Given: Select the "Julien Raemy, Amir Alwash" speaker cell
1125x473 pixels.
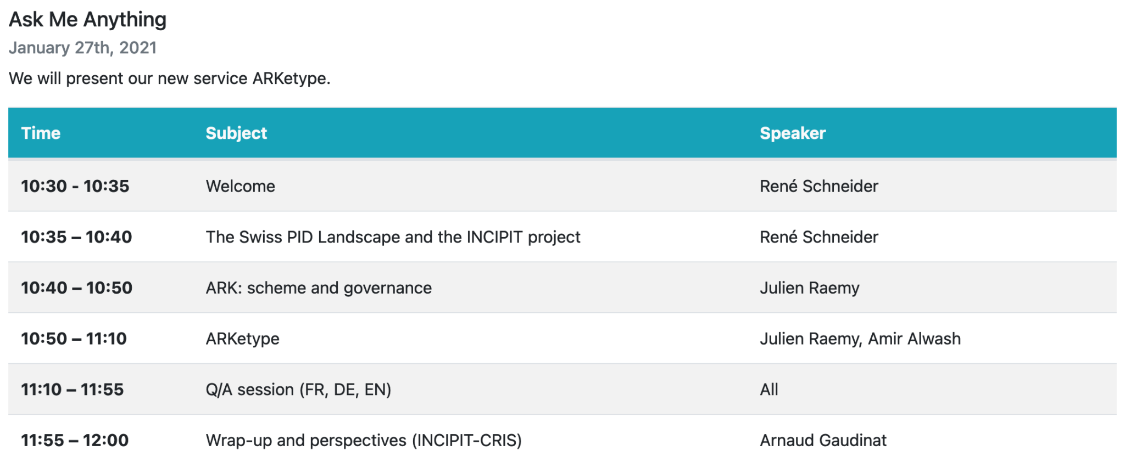Looking at the screenshot, I should coord(860,339).
